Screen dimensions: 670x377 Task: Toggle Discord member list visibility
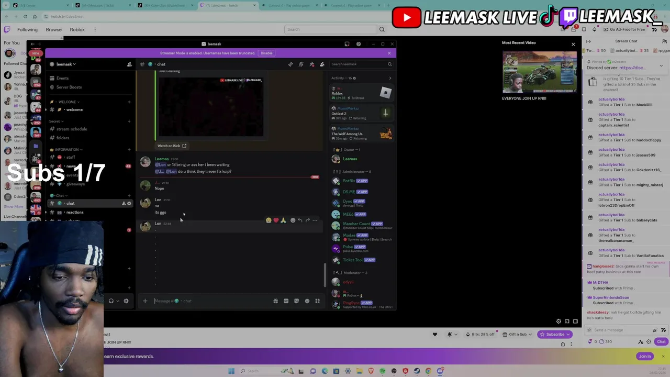[x=322, y=64]
